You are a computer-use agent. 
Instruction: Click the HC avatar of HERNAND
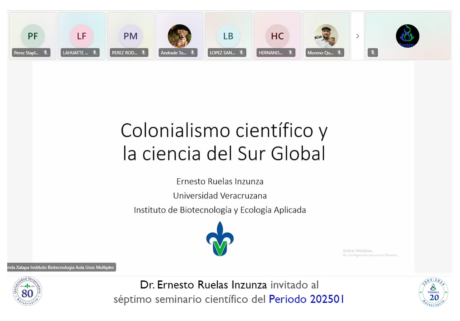pos(277,36)
